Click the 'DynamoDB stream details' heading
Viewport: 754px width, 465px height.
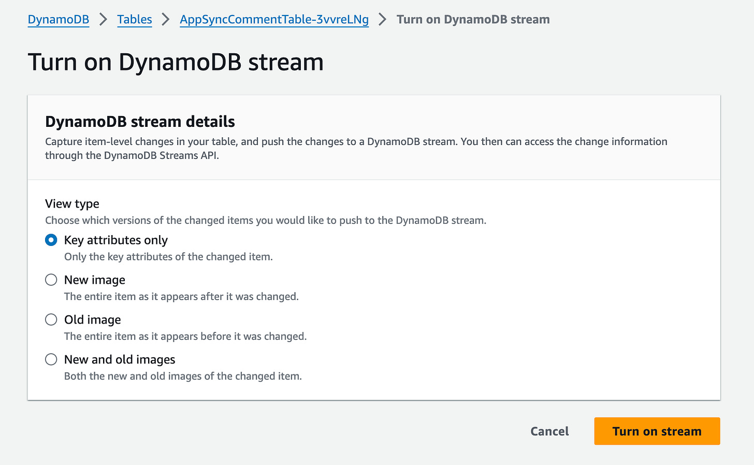click(x=140, y=122)
